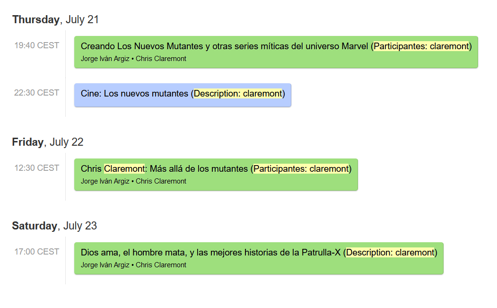Open the 'Dios ama, el hombre mata' session card
This screenshot has height=308, width=497.
(x=259, y=258)
